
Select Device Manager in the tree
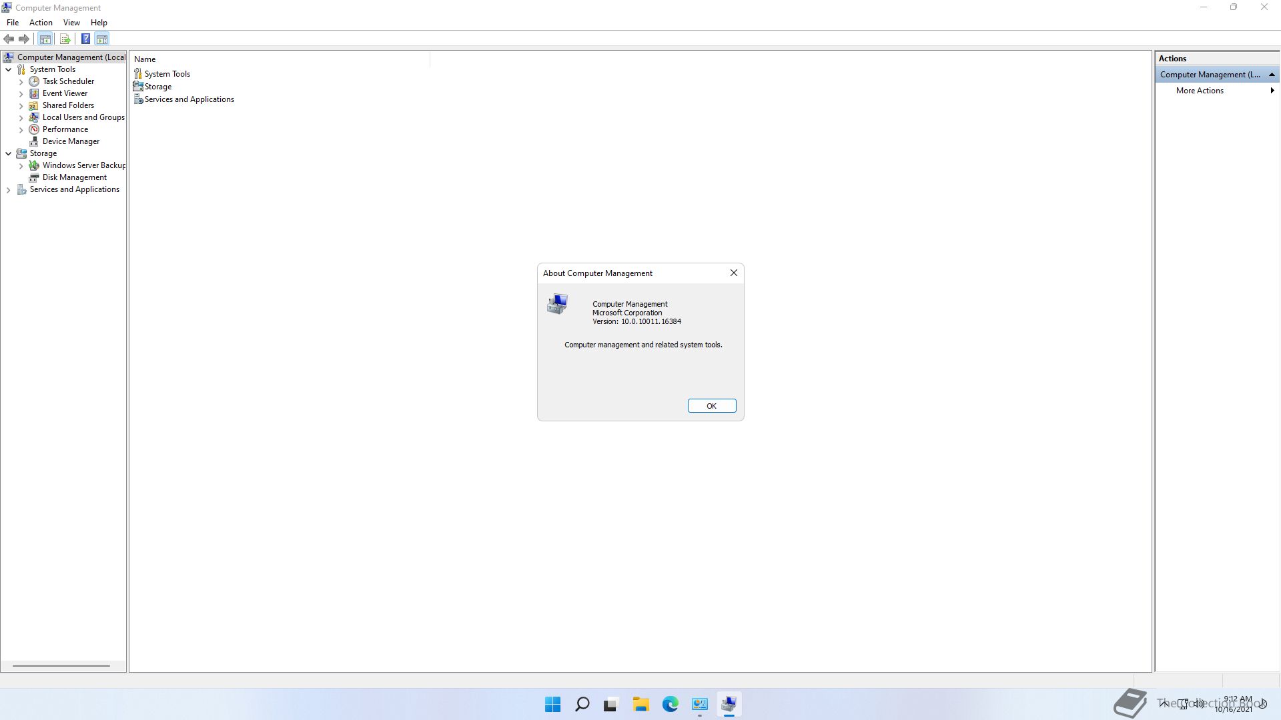71,141
